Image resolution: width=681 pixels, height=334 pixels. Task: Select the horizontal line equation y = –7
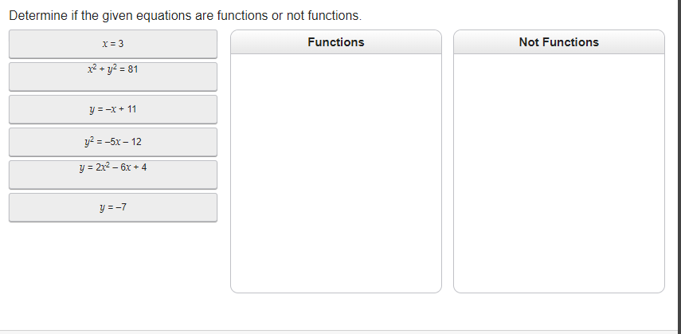click(113, 207)
